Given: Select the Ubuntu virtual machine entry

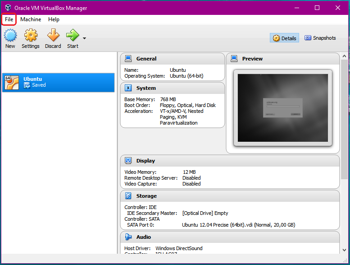Looking at the screenshot, I should point(58,82).
